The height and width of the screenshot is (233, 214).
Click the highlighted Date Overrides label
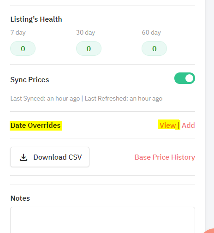point(36,125)
